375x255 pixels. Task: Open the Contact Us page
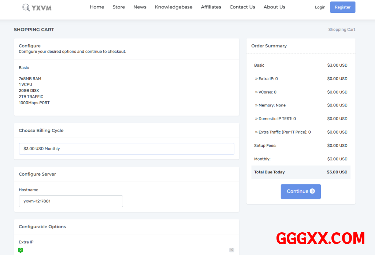point(242,7)
